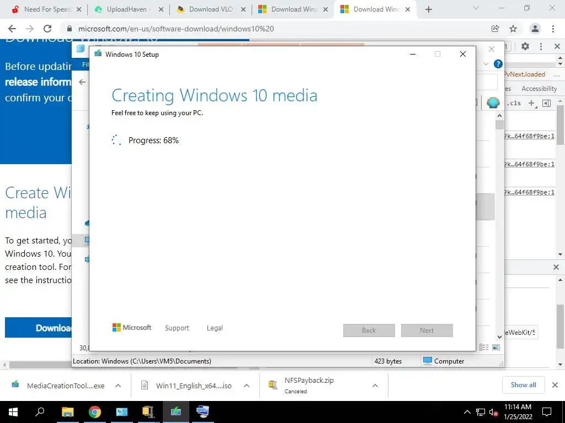Add new style rule plus icon
The width and height of the screenshot is (565, 423).
531,103
